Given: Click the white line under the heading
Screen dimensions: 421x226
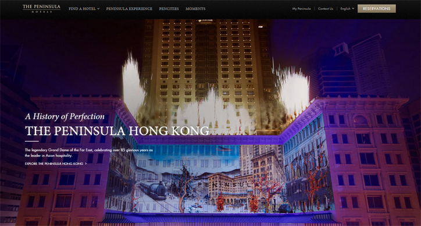Looking at the screenshot, I should click(x=31, y=141).
